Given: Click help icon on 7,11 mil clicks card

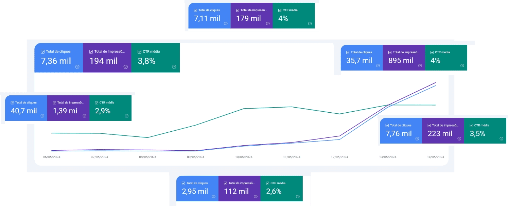Looking at the screenshot, I should coord(226,24).
